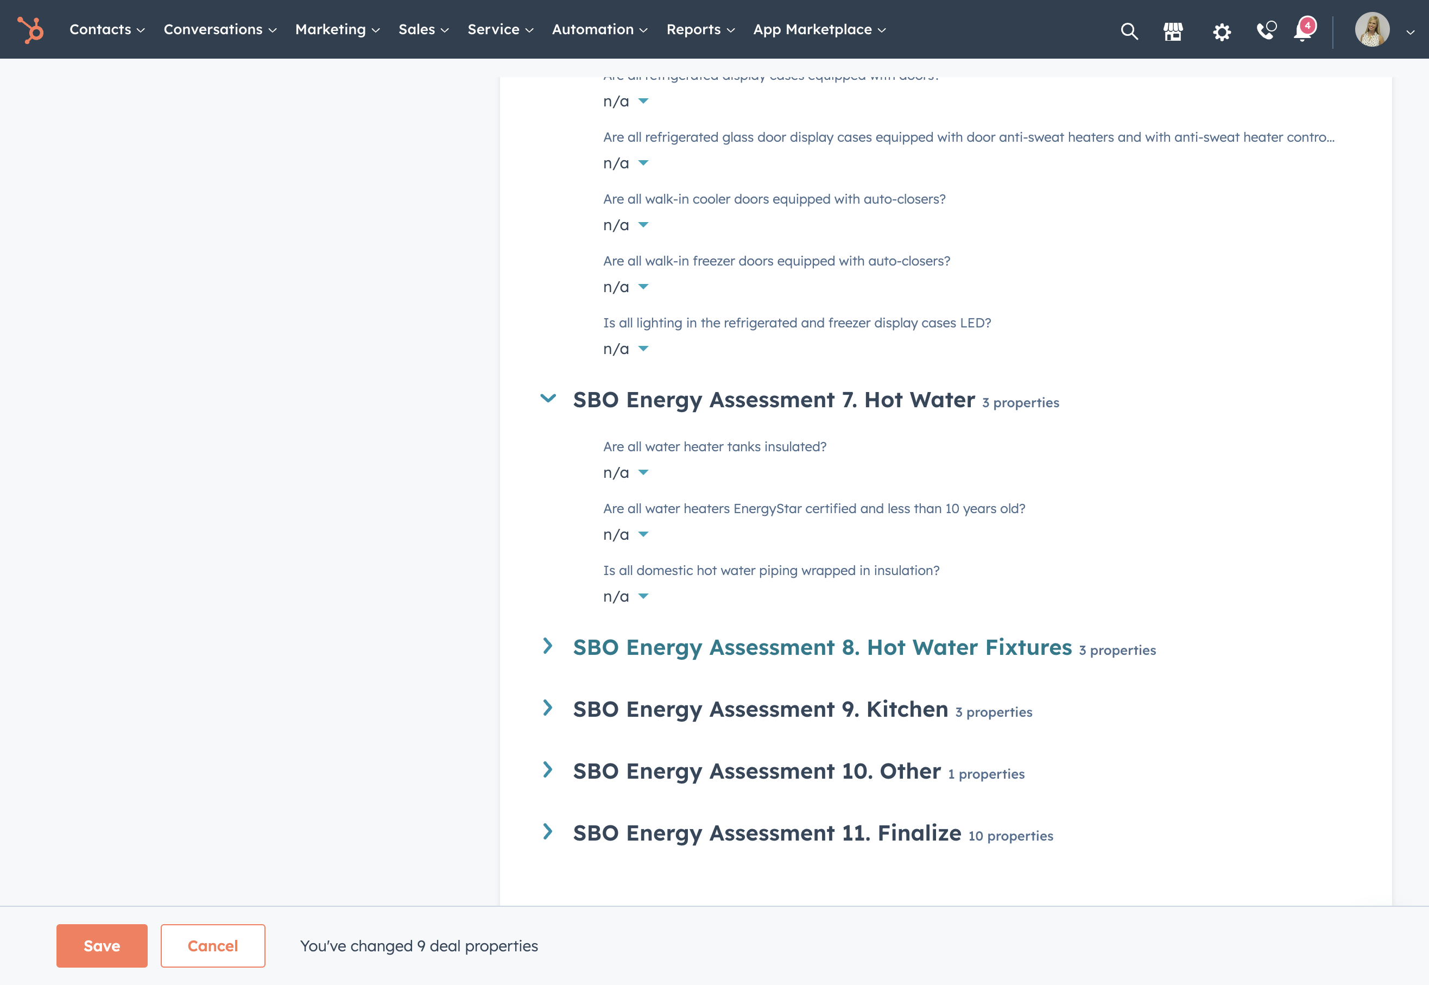Viewport: 1429px width, 985px height.
Task: Open the account menu chevron beside avatar
Action: point(1410,32)
